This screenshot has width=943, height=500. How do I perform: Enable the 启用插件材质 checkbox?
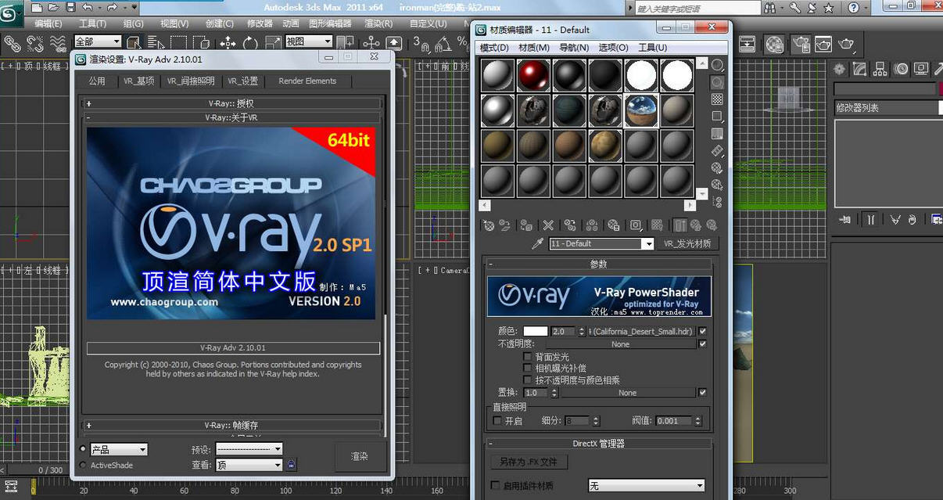coord(495,486)
